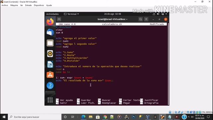Screen dimensions: 213x120
Task: Click the Leer fich. shortcut in nano
Action: coord(86,103)
